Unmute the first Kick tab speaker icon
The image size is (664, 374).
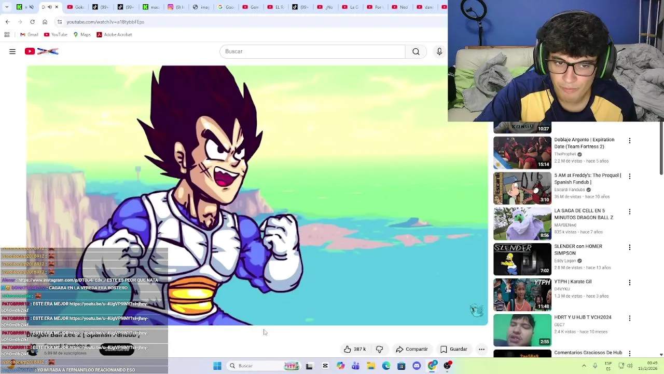pyautogui.click(x=31, y=7)
